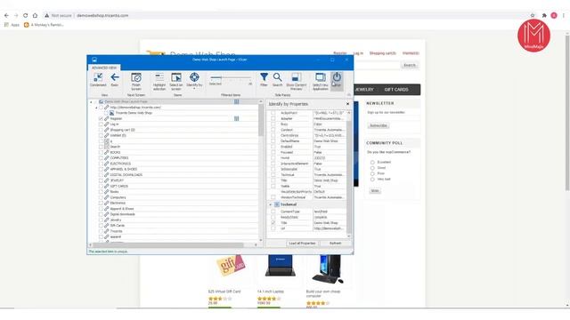Screen dimensions: 570x320
Task: Open the browser extensions puzzle icon
Action: 544,16
